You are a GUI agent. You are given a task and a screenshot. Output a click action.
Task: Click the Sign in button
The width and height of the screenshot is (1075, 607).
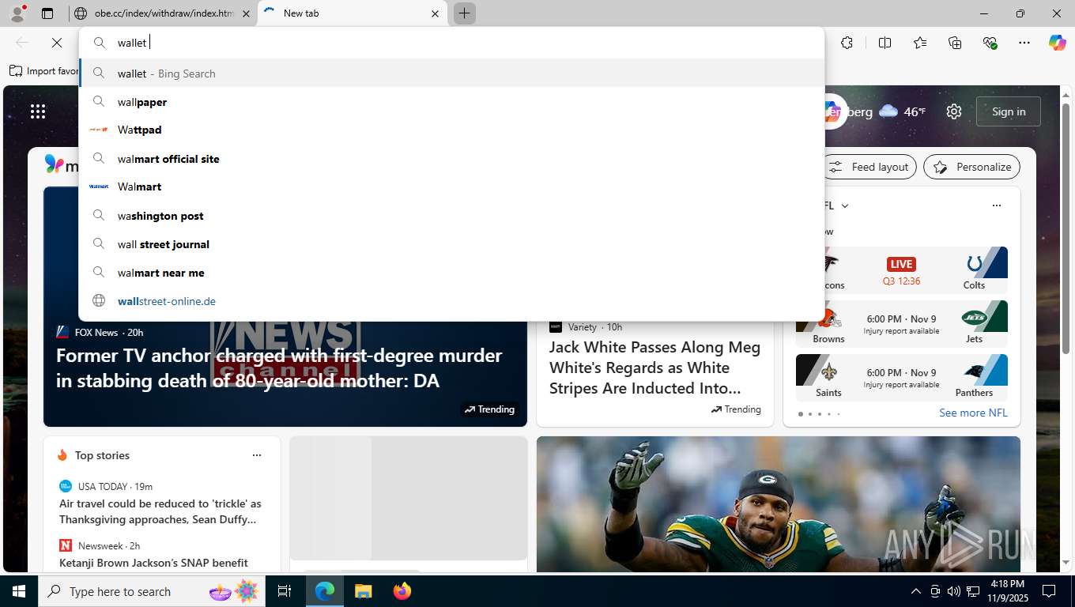[1009, 111]
